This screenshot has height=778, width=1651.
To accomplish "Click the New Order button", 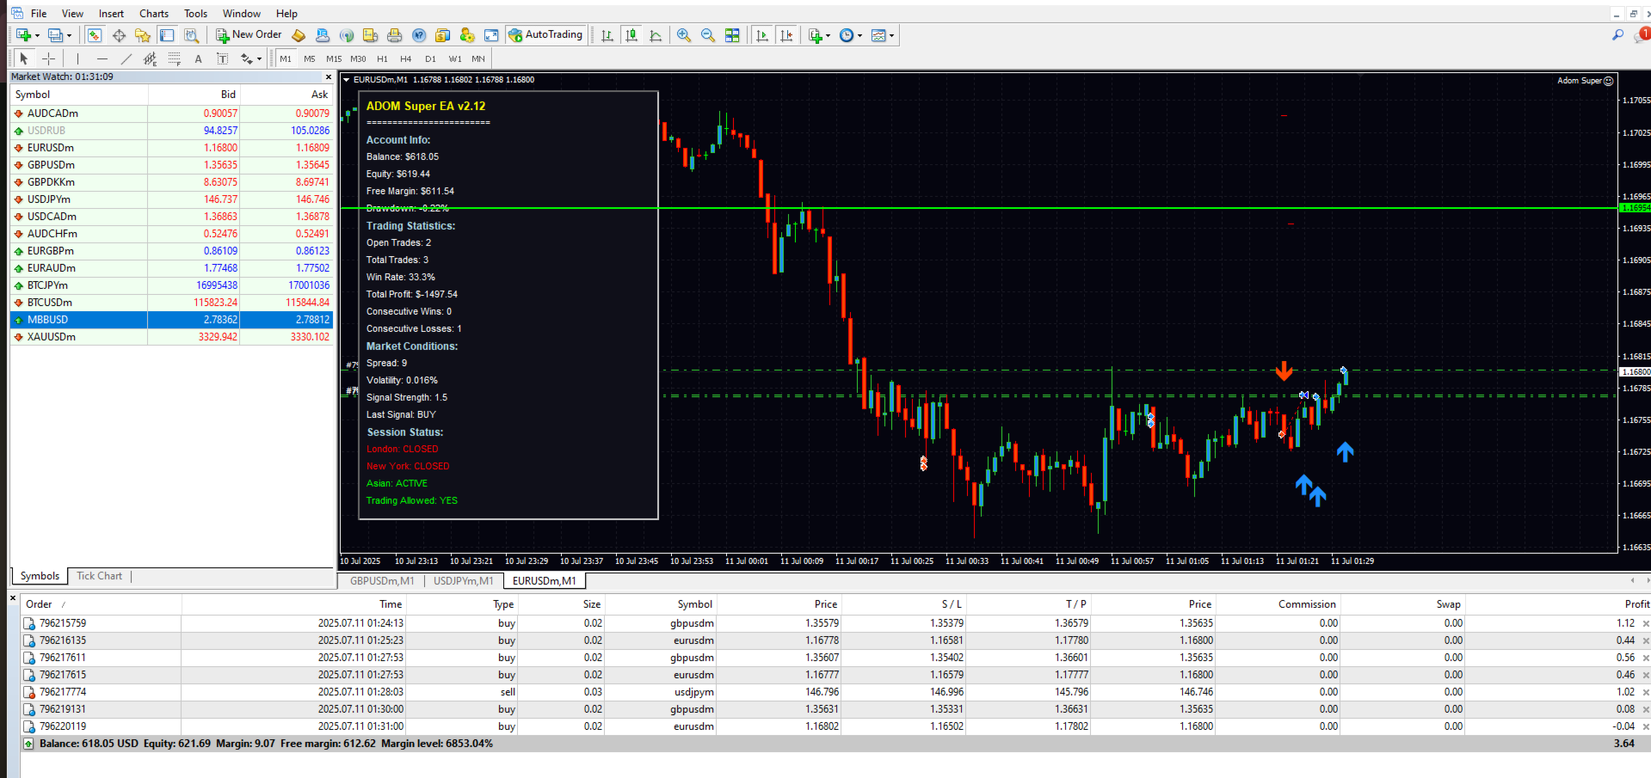I will [x=249, y=35].
